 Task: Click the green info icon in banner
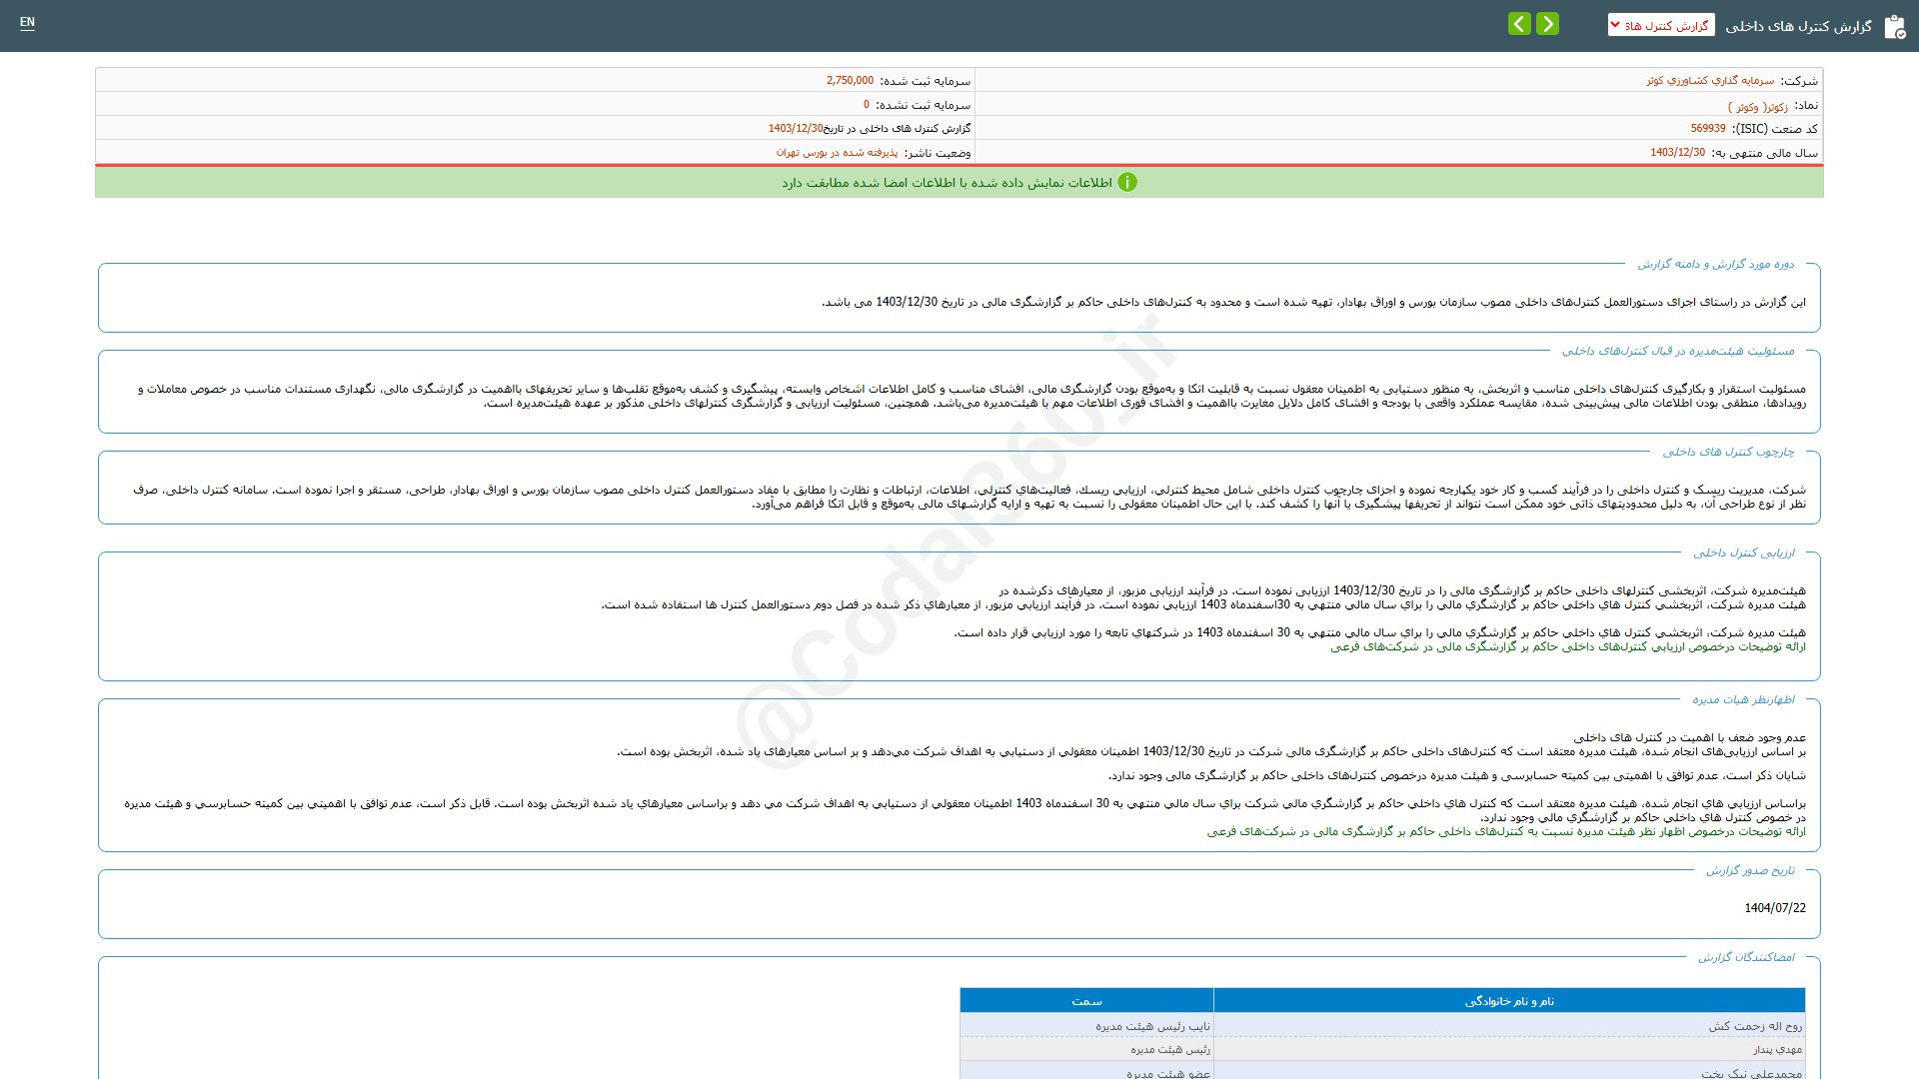[x=1127, y=183]
